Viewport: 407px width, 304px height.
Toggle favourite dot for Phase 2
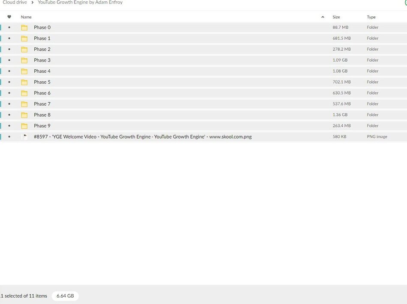click(9, 49)
